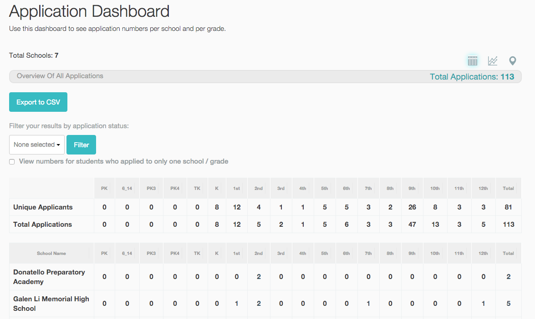Open the map pin location view

pyautogui.click(x=513, y=61)
